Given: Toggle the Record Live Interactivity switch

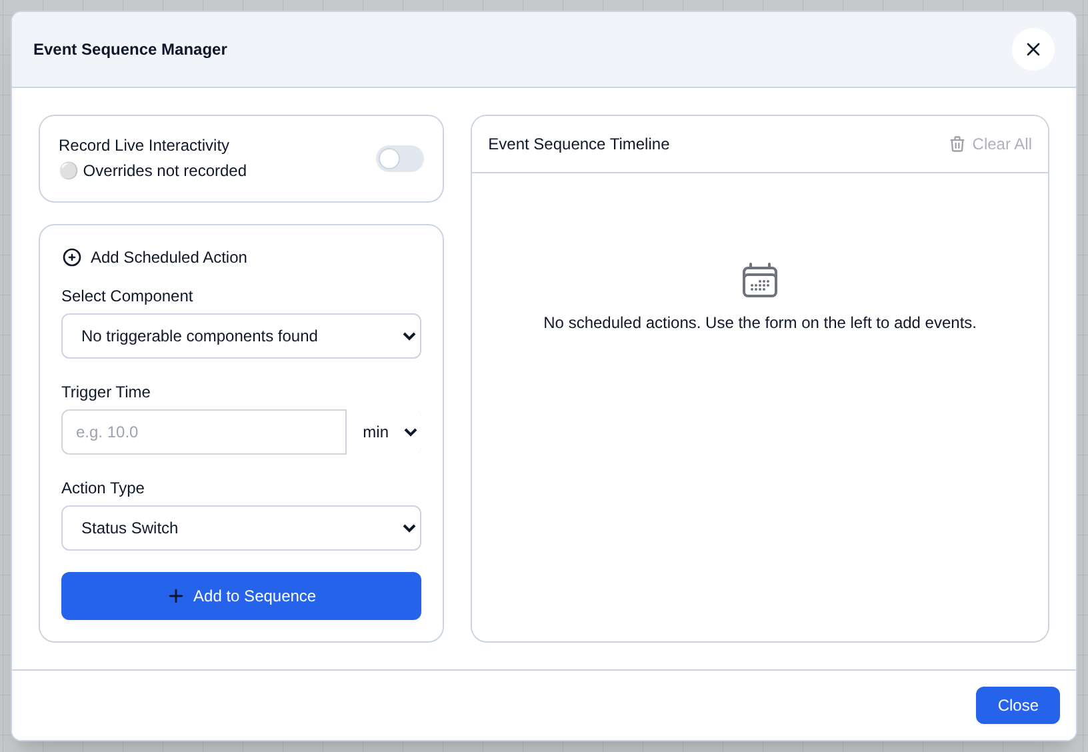Looking at the screenshot, I should tap(400, 159).
